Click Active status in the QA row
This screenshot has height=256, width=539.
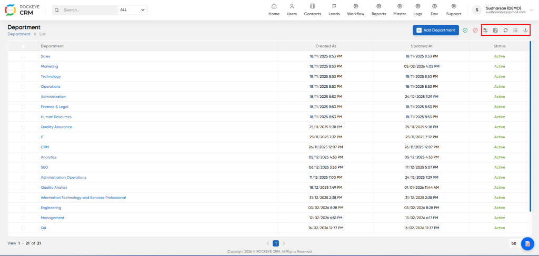click(x=500, y=228)
